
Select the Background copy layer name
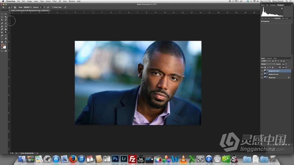point(273,74)
